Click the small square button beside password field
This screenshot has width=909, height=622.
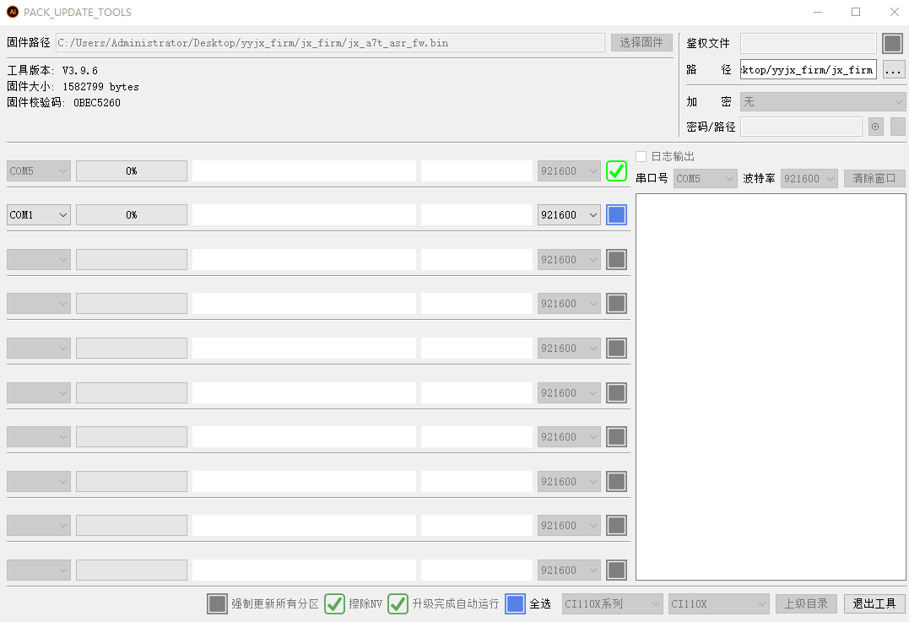pos(897,127)
